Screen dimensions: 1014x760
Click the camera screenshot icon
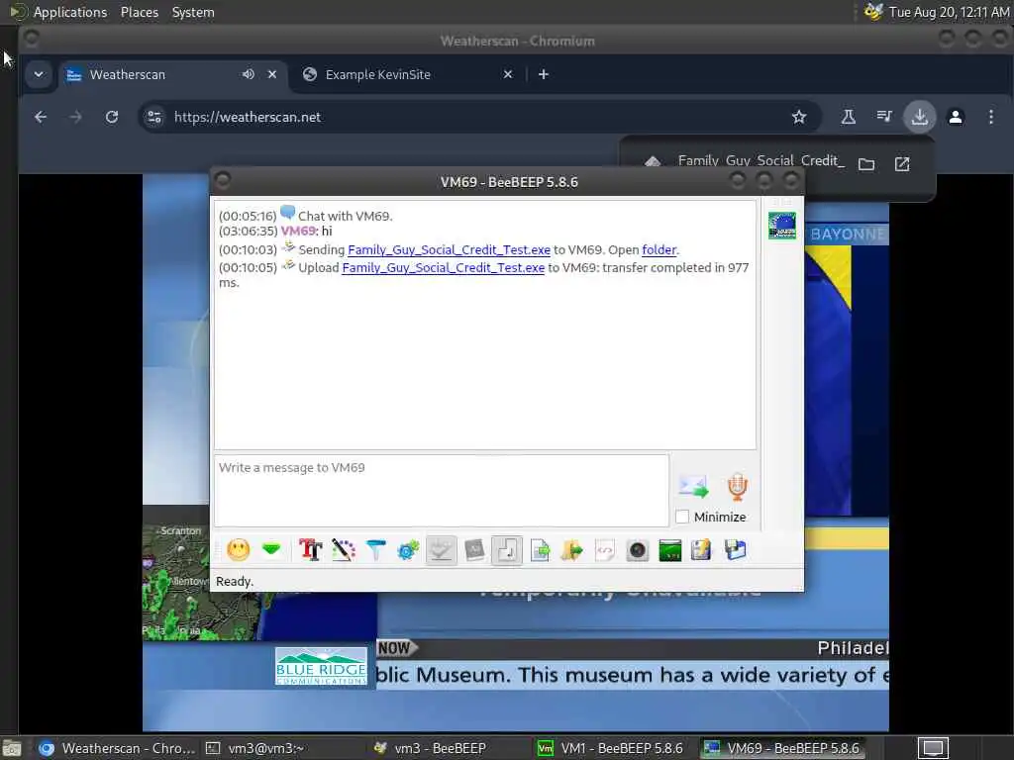(637, 550)
